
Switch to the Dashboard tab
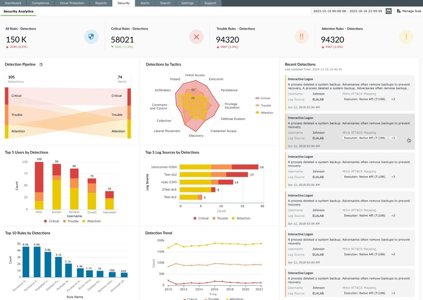(13, 3)
